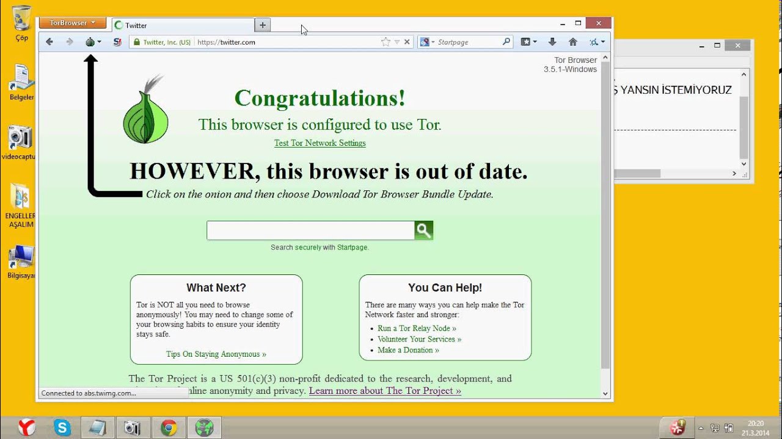Image resolution: width=782 pixels, height=439 pixels.
Task: Open the Startpage link below search box
Action: [353, 248]
